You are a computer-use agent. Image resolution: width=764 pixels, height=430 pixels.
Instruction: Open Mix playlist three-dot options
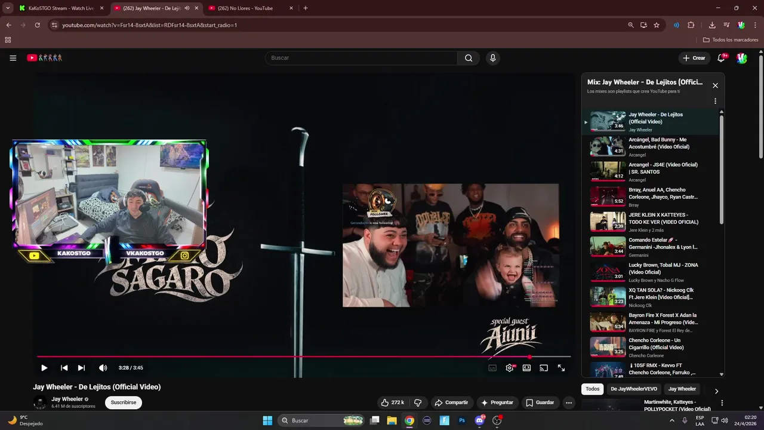pyautogui.click(x=715, y=101)
